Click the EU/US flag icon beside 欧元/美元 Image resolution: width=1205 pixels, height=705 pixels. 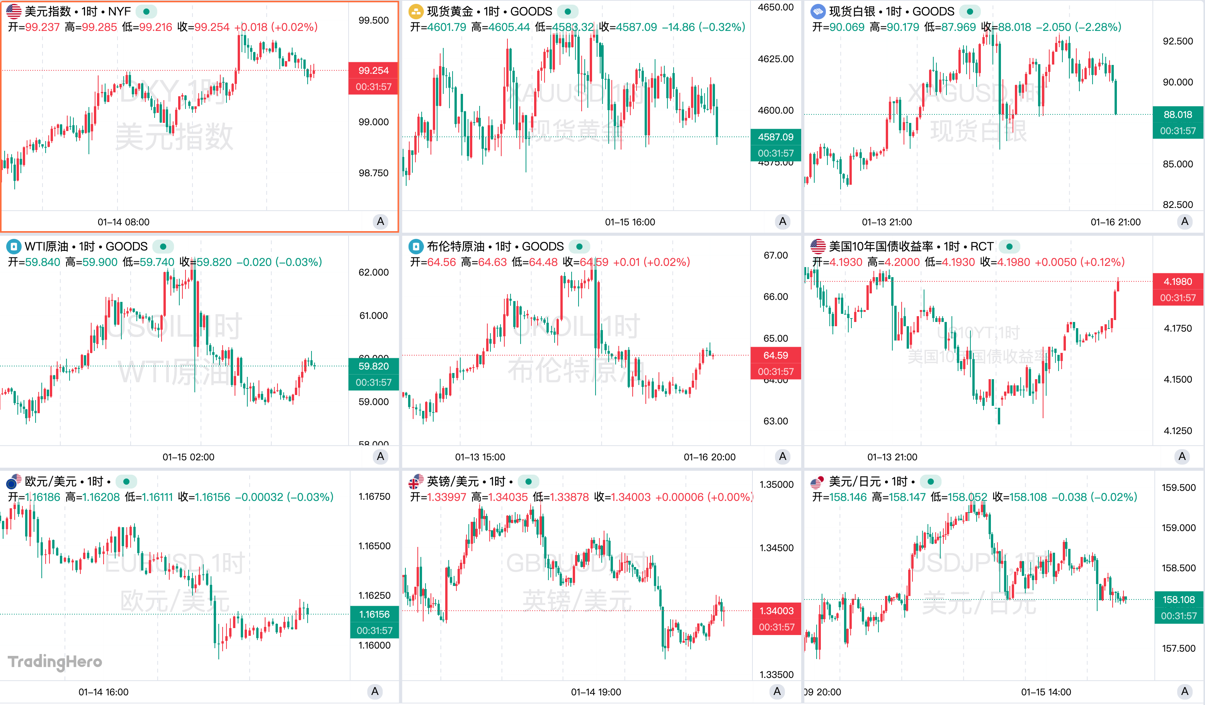[x=14, y=481]
